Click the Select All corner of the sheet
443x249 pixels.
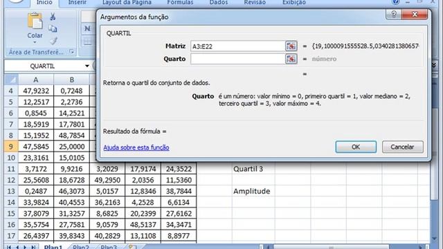(x=12, y=80)
